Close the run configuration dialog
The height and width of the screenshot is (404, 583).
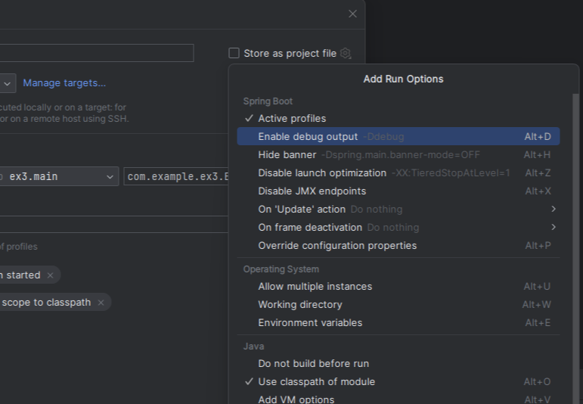click(x=352, y=14)
